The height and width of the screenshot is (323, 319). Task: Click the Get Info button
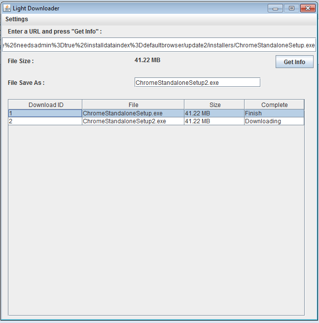pyautogui.click(x=294, y=62)
